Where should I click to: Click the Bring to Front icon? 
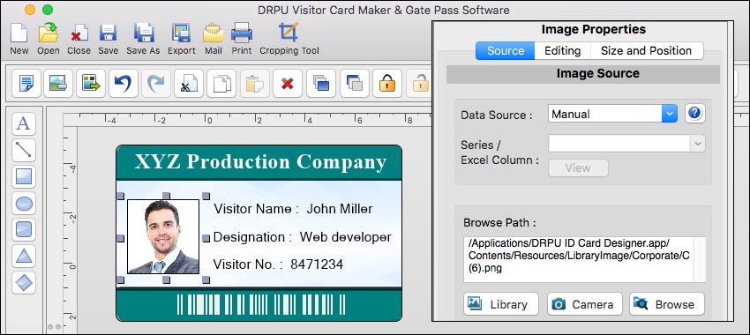pyautogui.click(x=321, y=84)
